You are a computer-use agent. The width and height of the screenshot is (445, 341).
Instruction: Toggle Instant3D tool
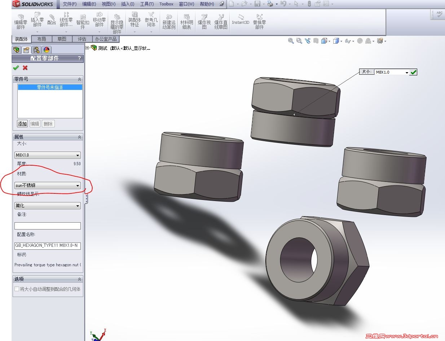pos(241,19)
